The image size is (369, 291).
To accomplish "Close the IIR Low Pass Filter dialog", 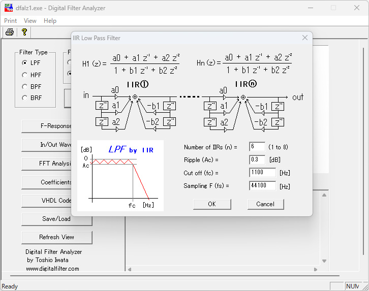I will [305, 38].
